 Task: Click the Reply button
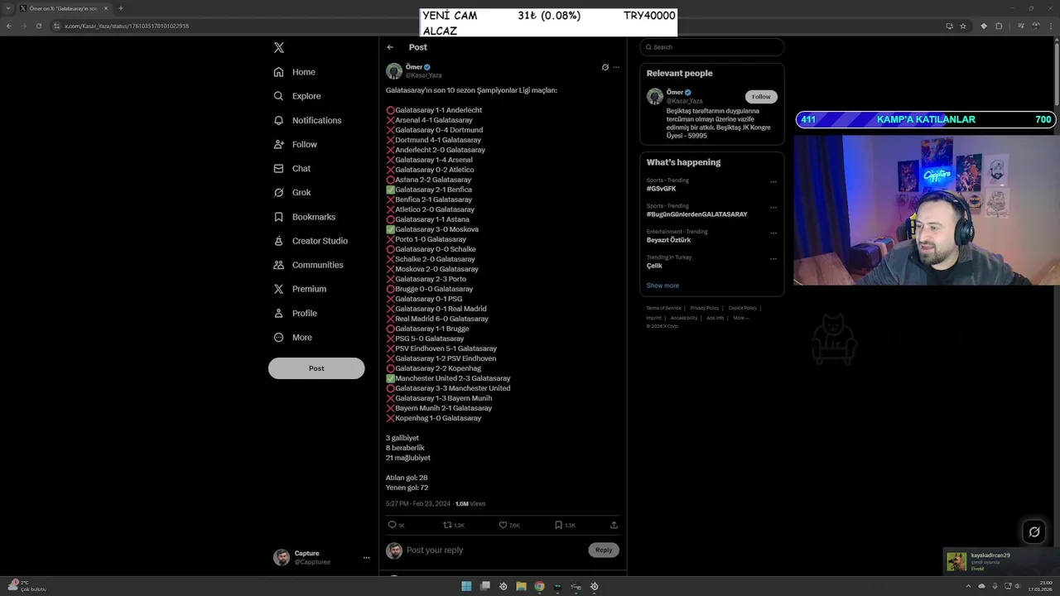pyautogui.click(x=604, y=550)
